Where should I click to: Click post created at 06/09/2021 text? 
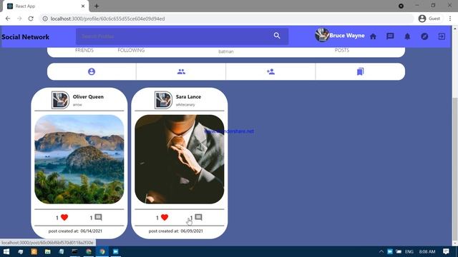pos(175,231)
